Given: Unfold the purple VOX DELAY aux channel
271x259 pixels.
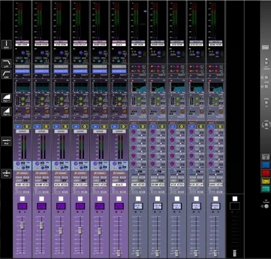Looking at the screenshot, I should click(x=81, y=131).
